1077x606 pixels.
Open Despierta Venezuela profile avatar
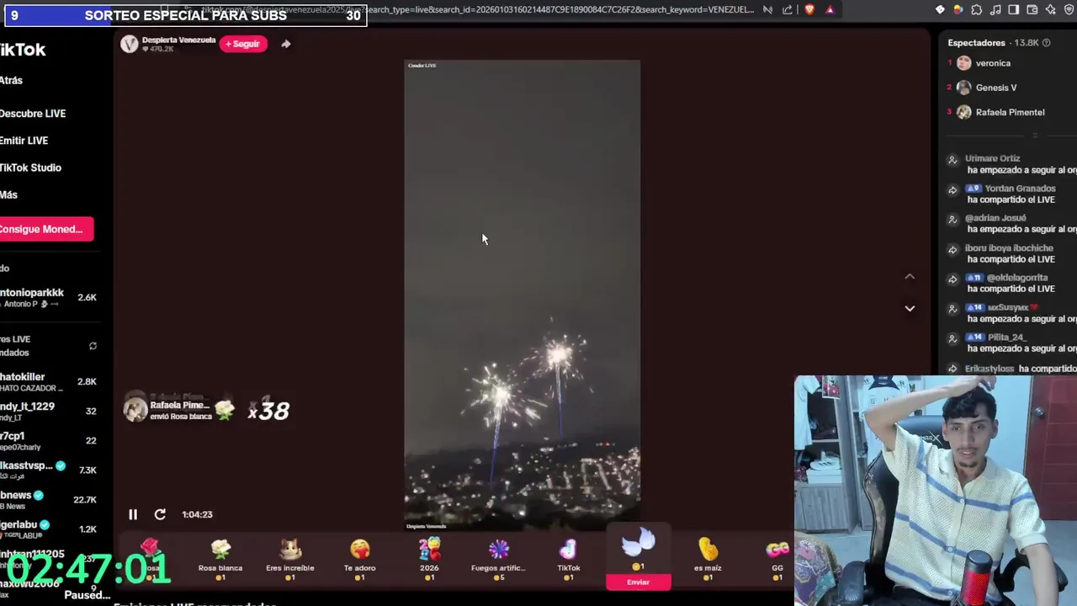(129, 45)
